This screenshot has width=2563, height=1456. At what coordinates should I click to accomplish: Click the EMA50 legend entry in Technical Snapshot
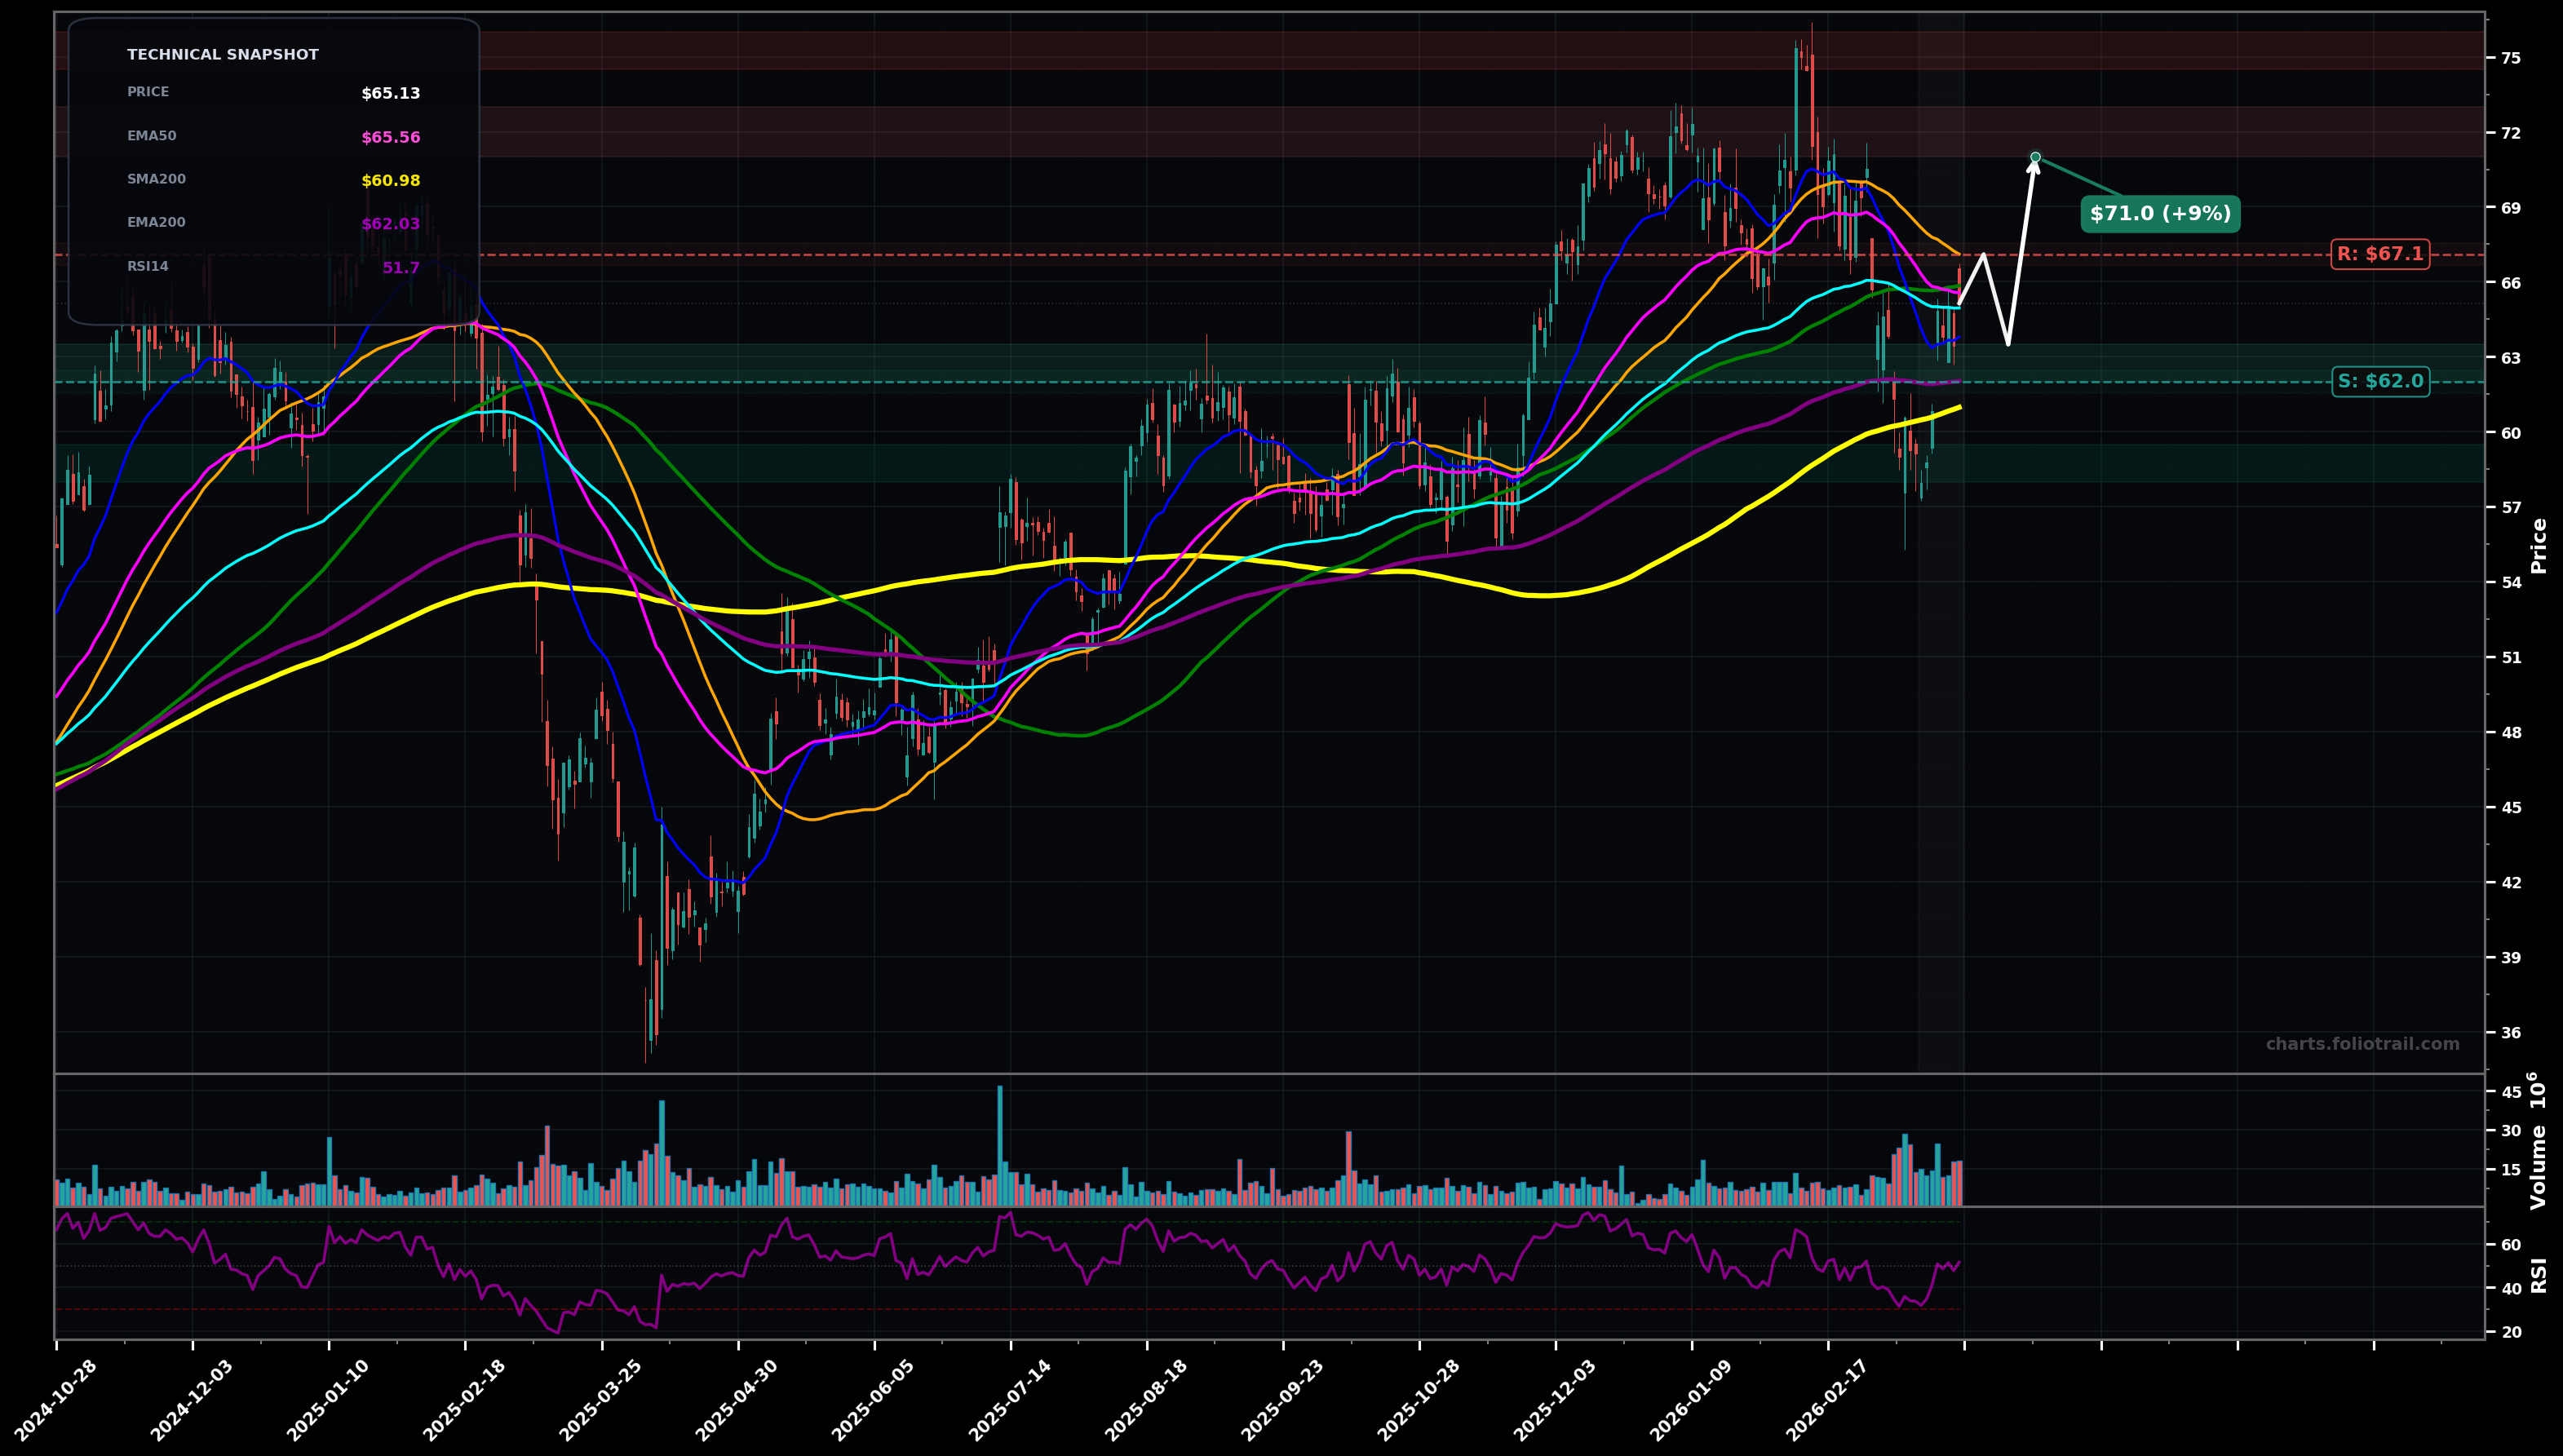tap(150, 135)
